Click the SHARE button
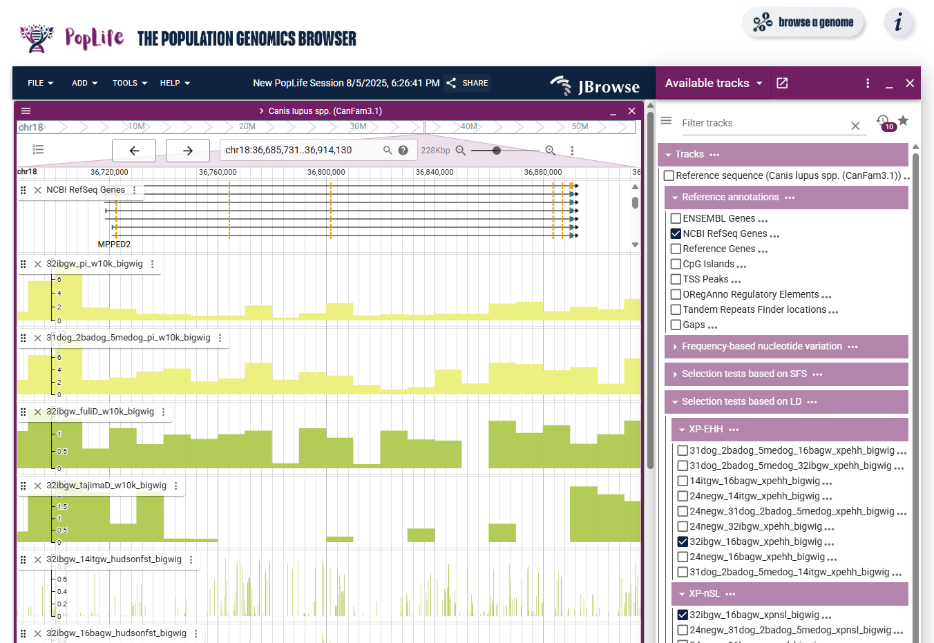The width and height of the screenshot is (934, 643). [468, 83]
